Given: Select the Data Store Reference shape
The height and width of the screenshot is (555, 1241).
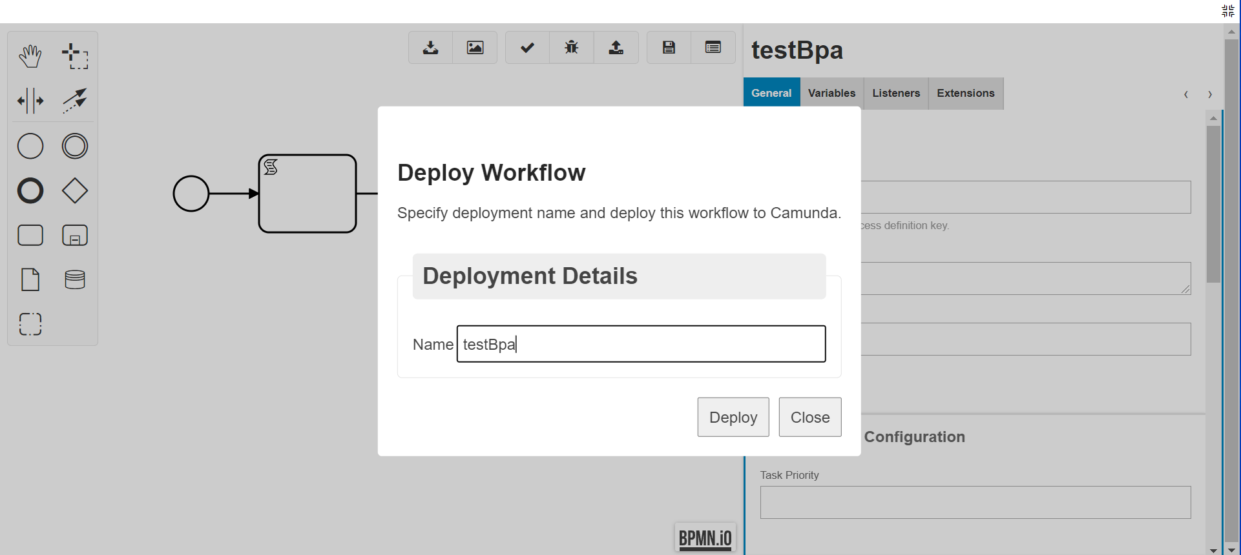Looking at the screenshot, I should (75, 279).
